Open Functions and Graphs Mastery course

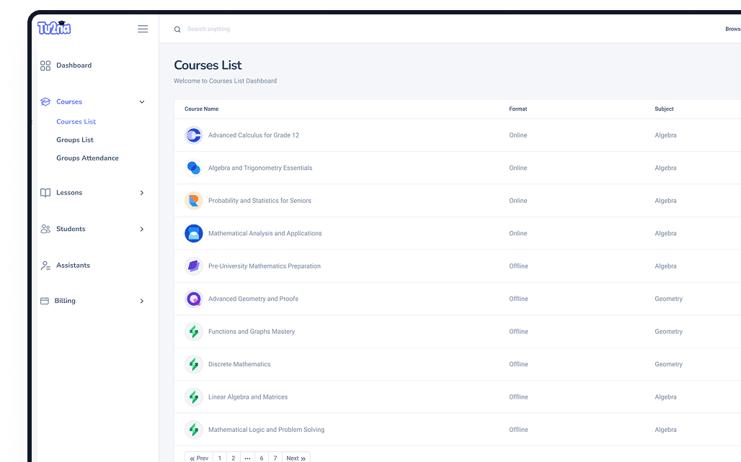[252, 332]
